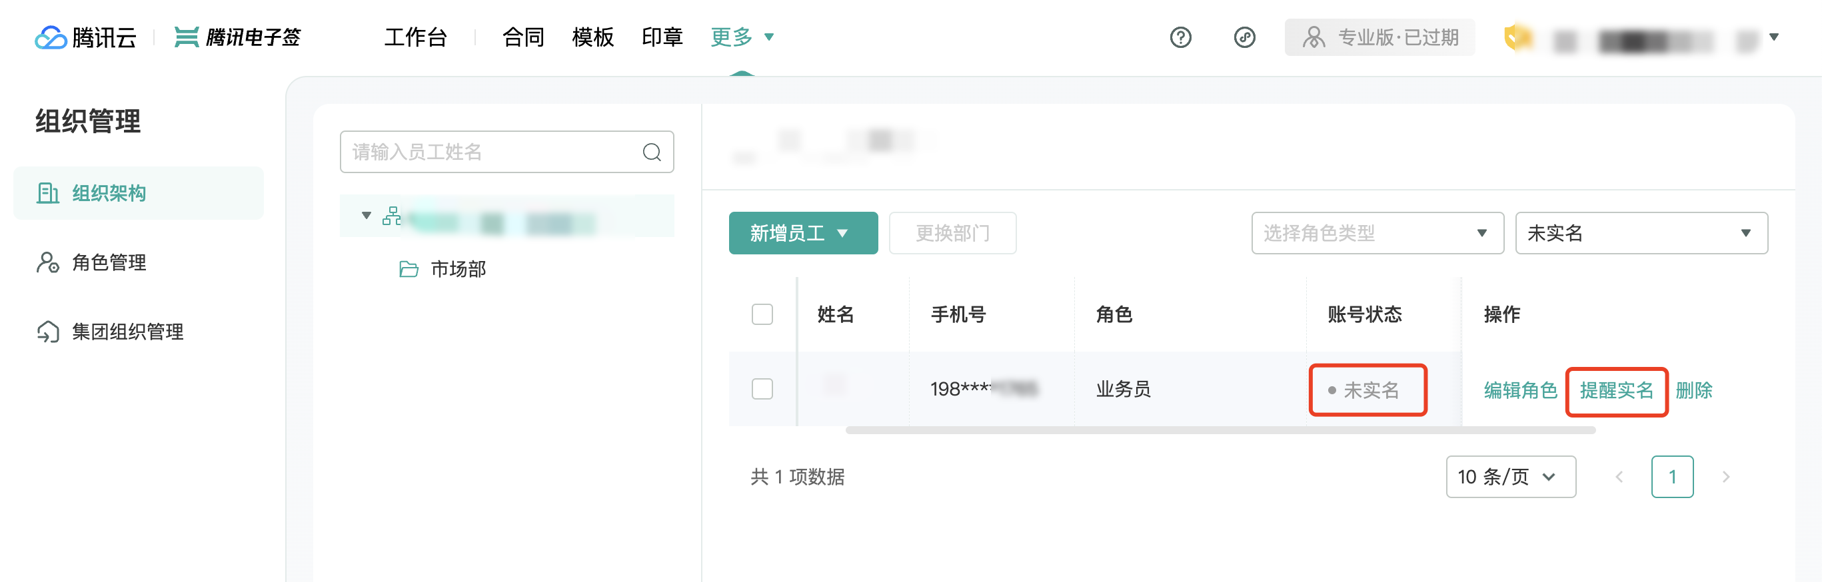The width and height of the screenshot is (1822, 582).
Task: Click 删除 link for the employee
Action: pyautogui.click(x=1693, y=390)
